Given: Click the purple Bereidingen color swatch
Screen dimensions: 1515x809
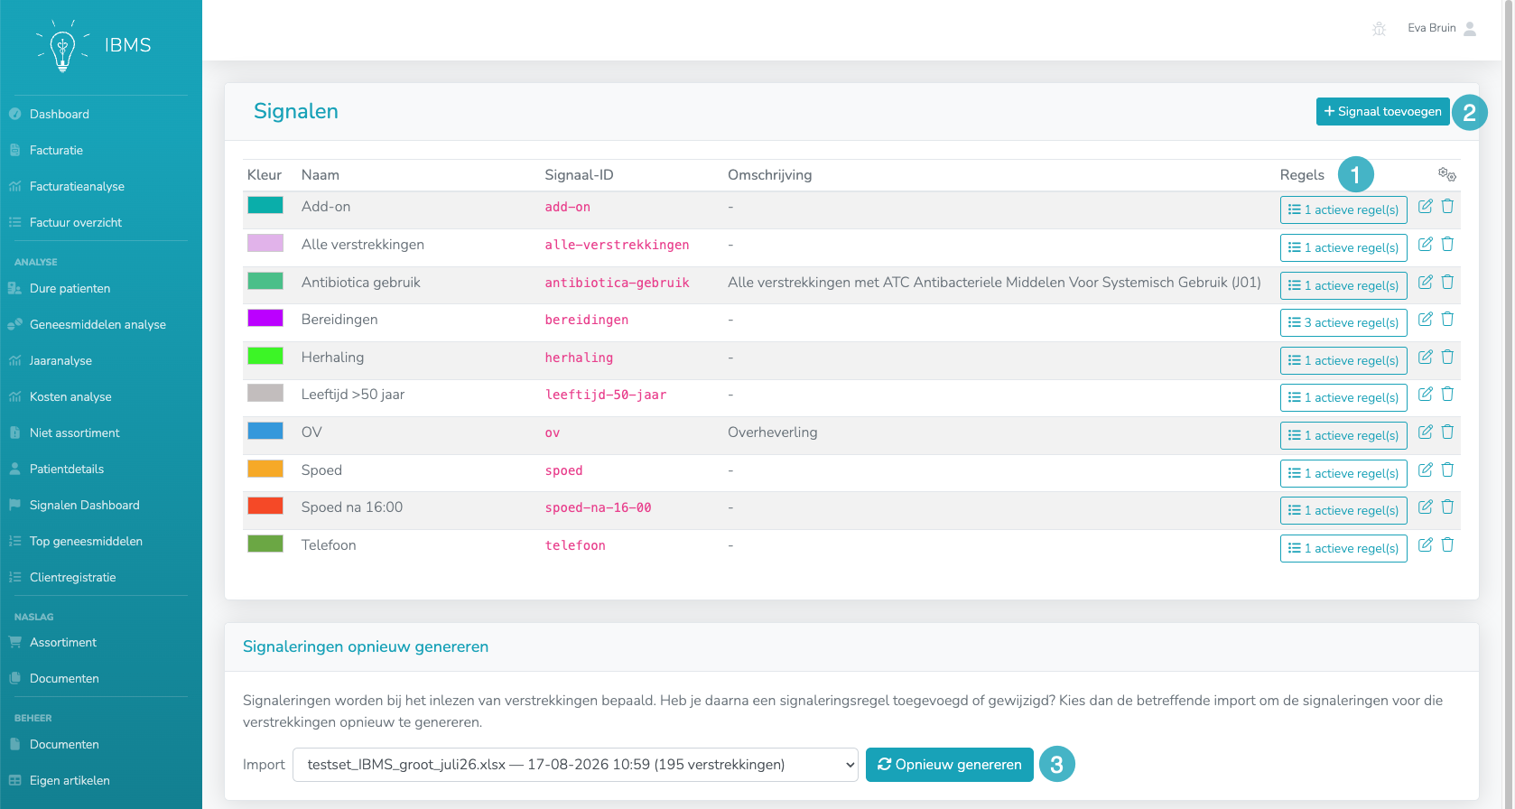Looking at the screenshot, I should coord(265,318).
